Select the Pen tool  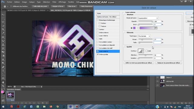coord(3,67)
